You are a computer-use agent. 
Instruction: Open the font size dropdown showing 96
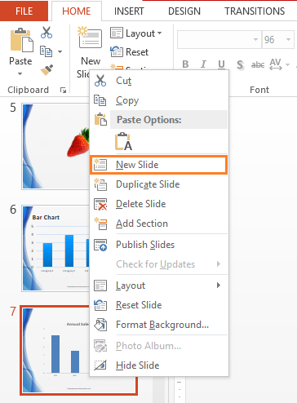288,40
